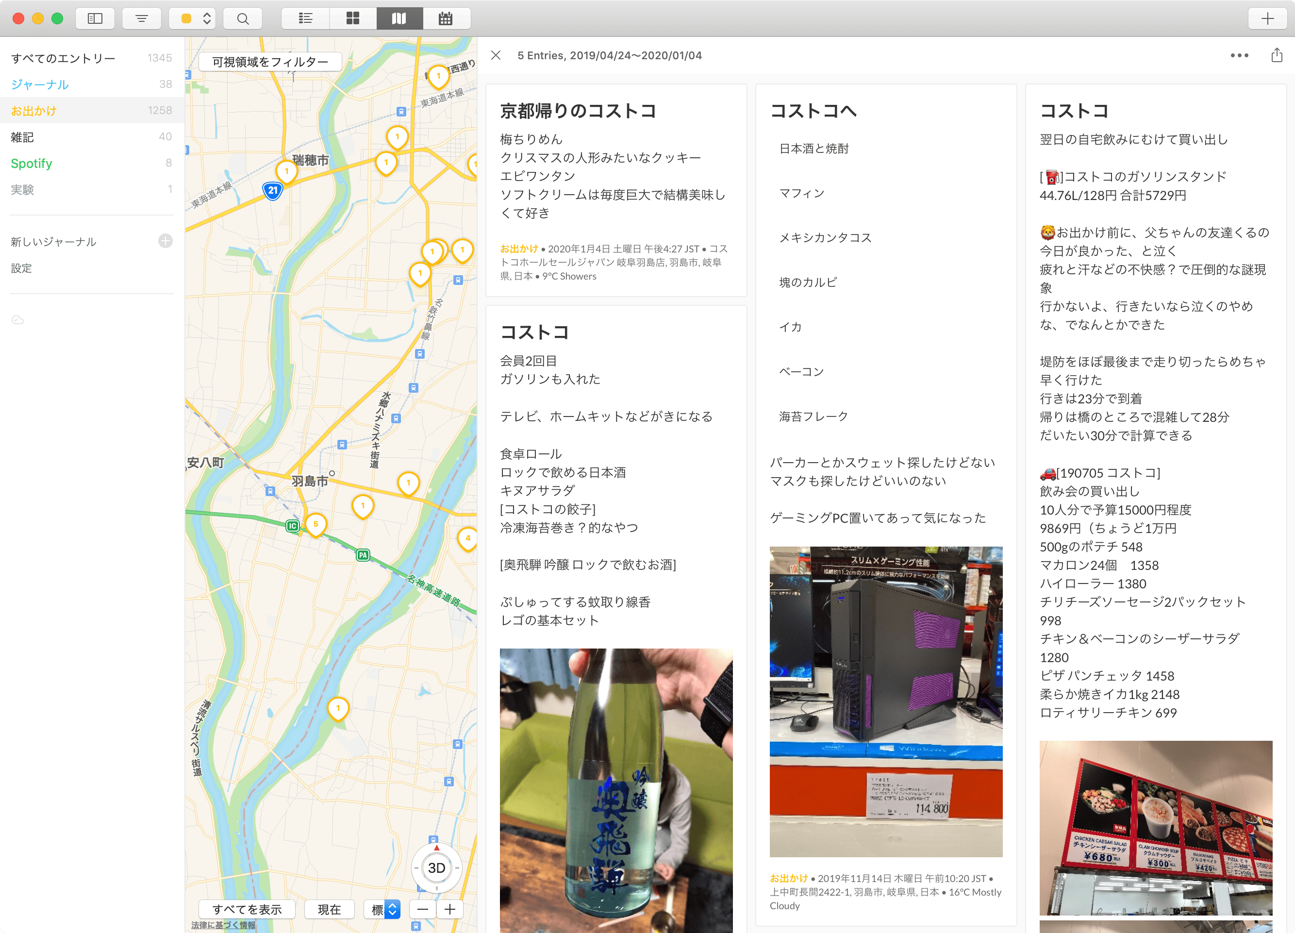
Task: Switch to calendar view icon
Action: point(446,18)
